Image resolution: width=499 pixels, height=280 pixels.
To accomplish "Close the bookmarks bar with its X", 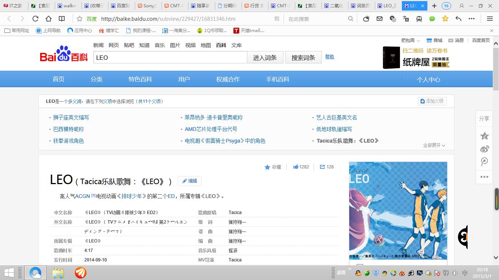I will coord(492,31).
